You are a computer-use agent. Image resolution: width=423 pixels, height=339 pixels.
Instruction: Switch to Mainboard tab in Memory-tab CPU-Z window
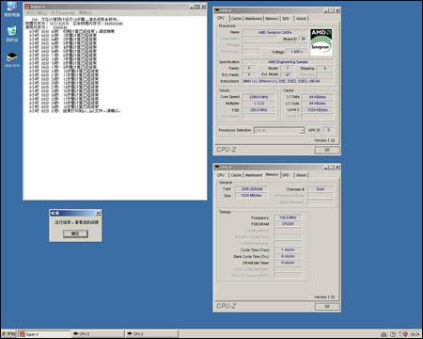point(254,175)
